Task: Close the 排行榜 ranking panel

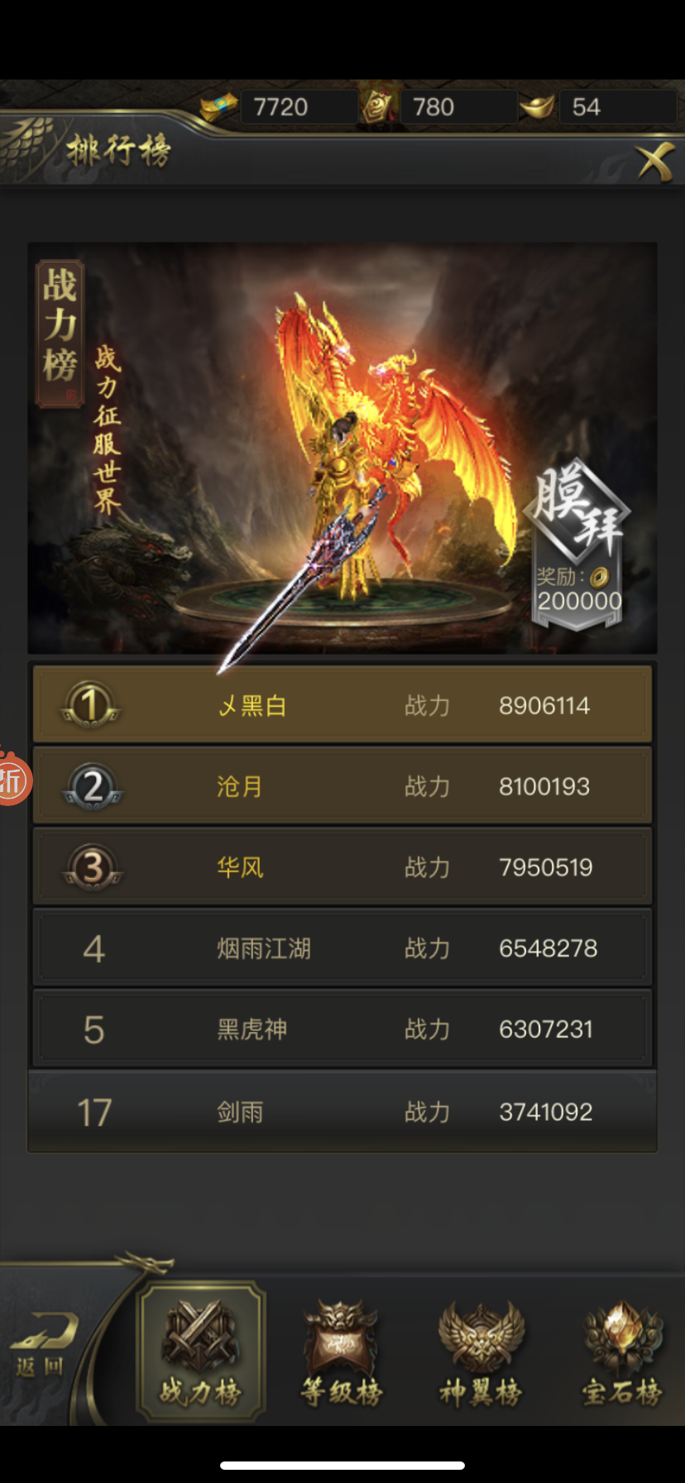Action: 655,161
